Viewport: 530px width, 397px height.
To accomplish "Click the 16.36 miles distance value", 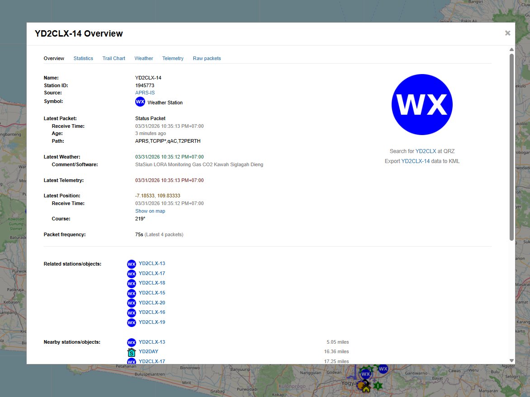I will tap(336, 351).
